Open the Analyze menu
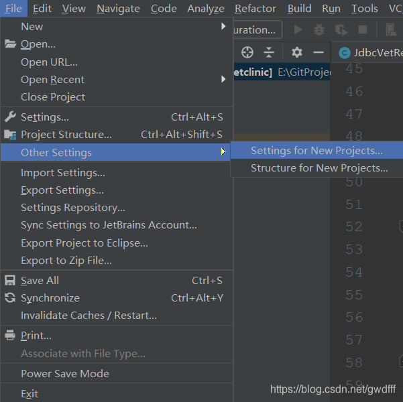403x402 pixels. [206, 9]
